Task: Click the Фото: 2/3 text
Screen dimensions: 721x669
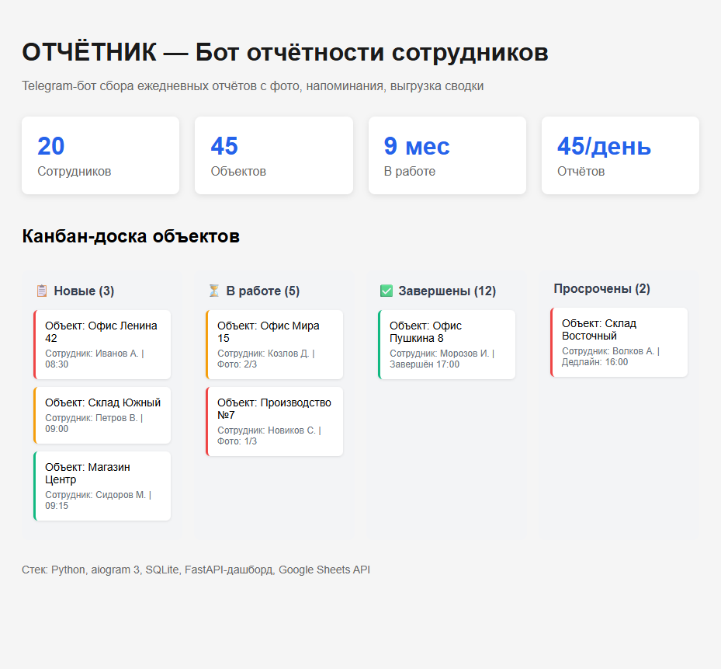Action: pos(237,364)
